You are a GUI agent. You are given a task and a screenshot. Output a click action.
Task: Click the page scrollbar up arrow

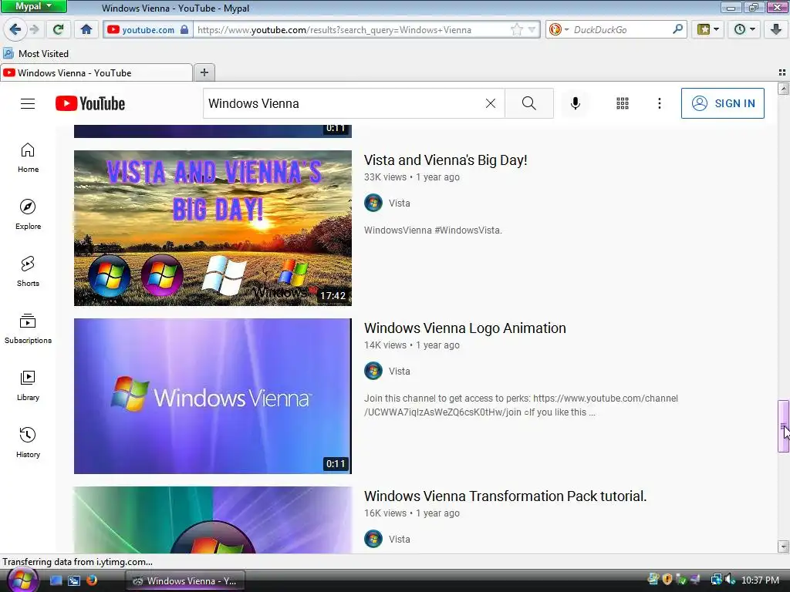783,89
